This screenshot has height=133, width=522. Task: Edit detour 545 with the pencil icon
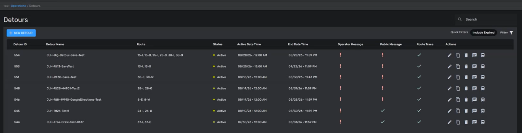[449, 111]
